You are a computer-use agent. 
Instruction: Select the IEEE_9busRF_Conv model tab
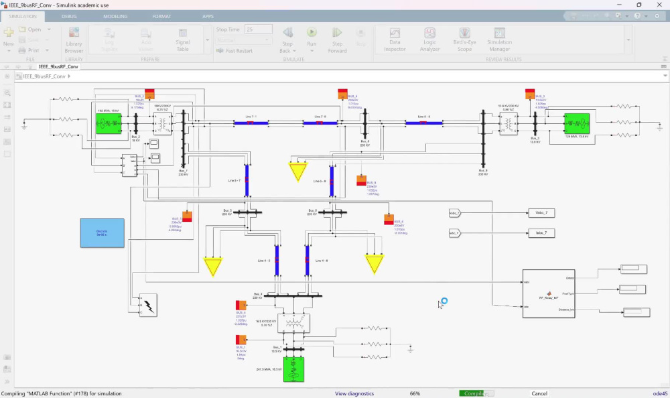pos(58,67)
